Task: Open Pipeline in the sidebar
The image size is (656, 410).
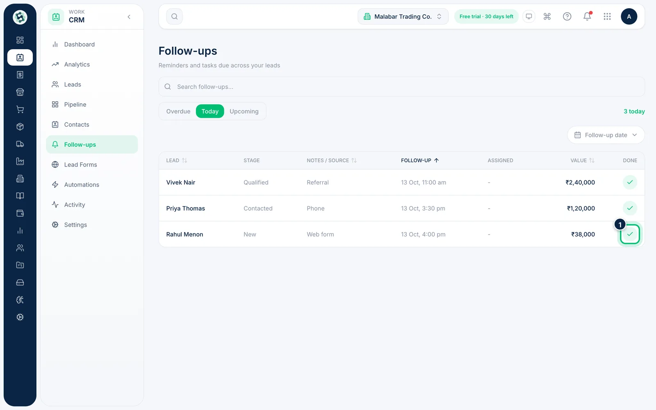Action: click(92, 105)
